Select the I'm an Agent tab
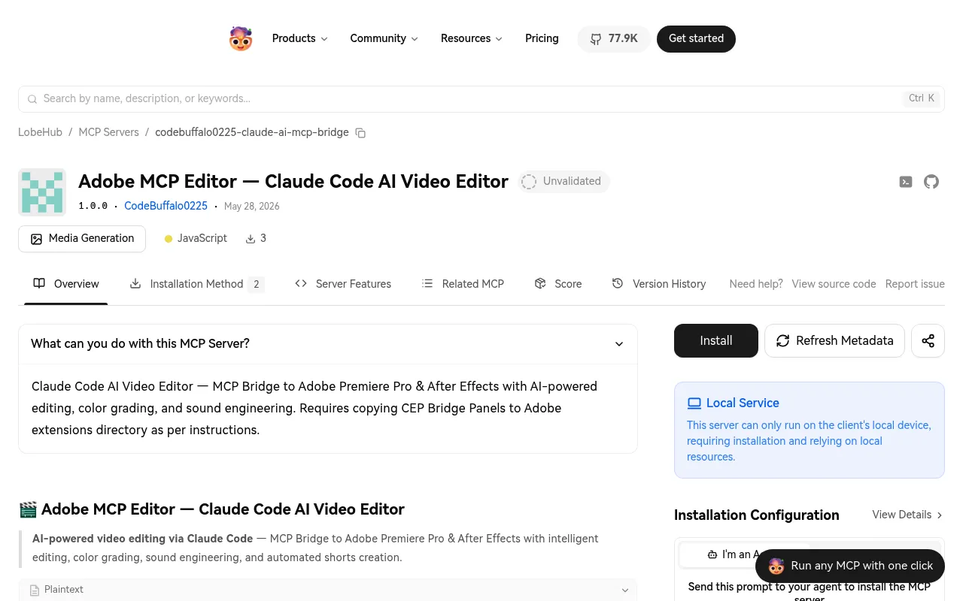This screenshot has width=963, height=601. coord(744,554)
